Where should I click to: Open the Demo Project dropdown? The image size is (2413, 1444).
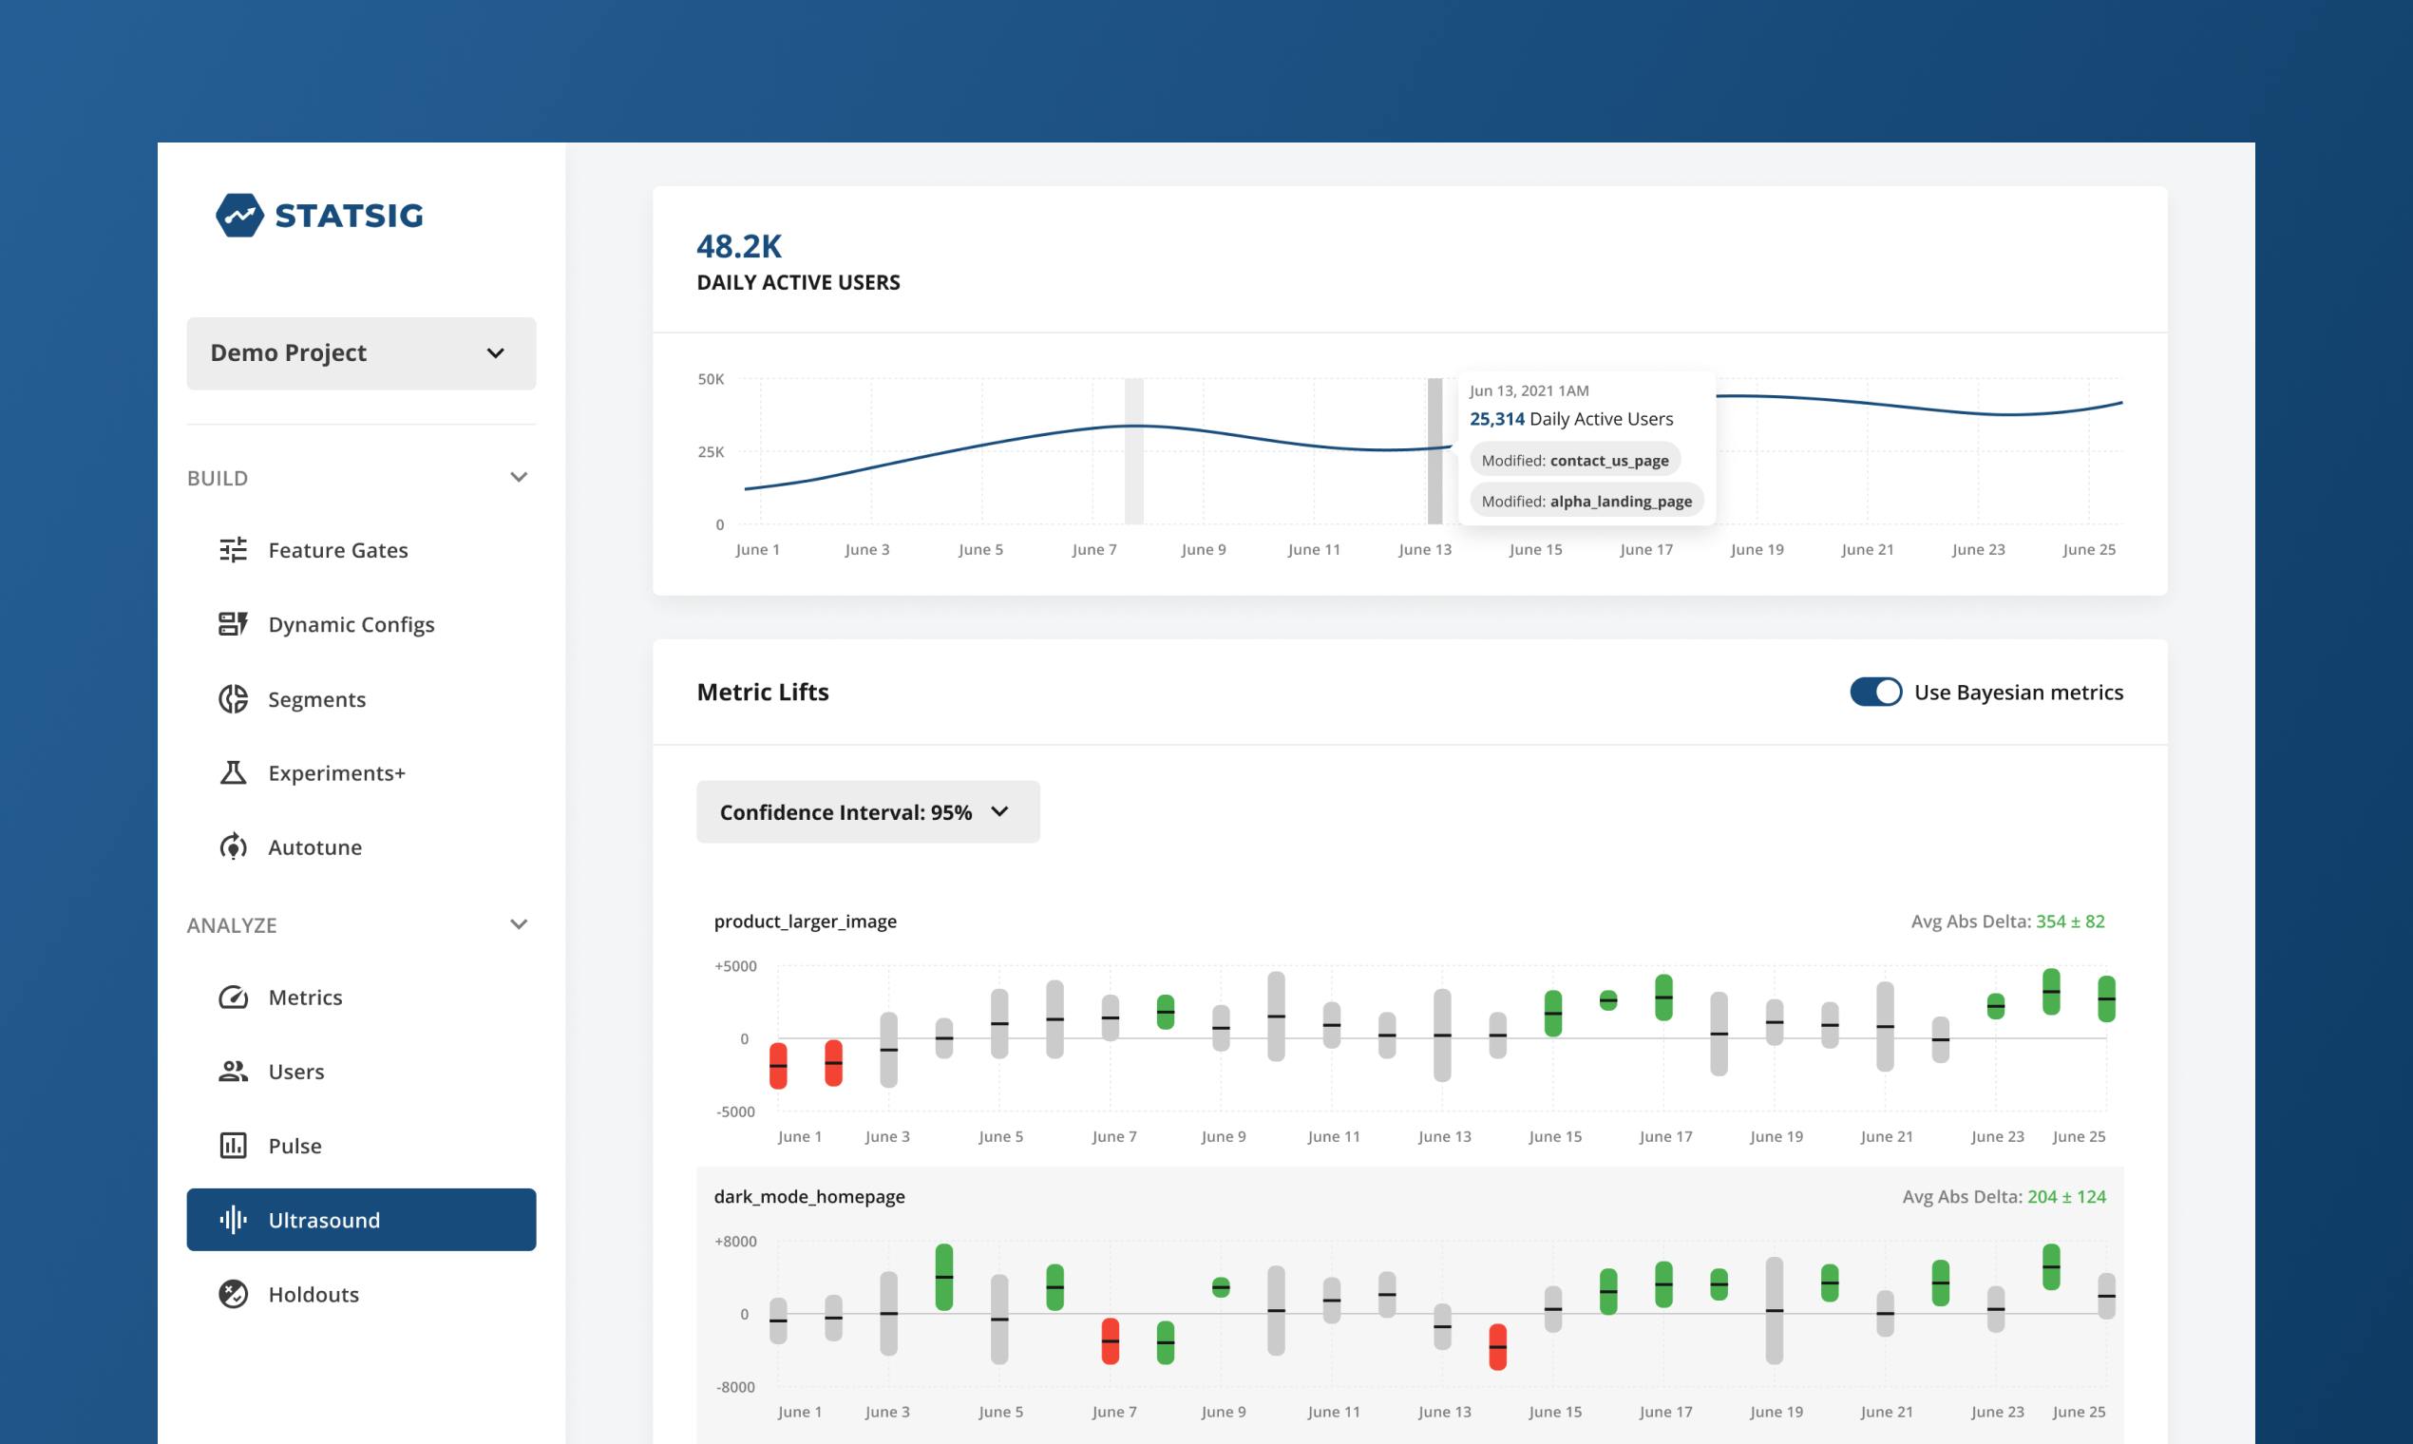(x=361, y=353)
